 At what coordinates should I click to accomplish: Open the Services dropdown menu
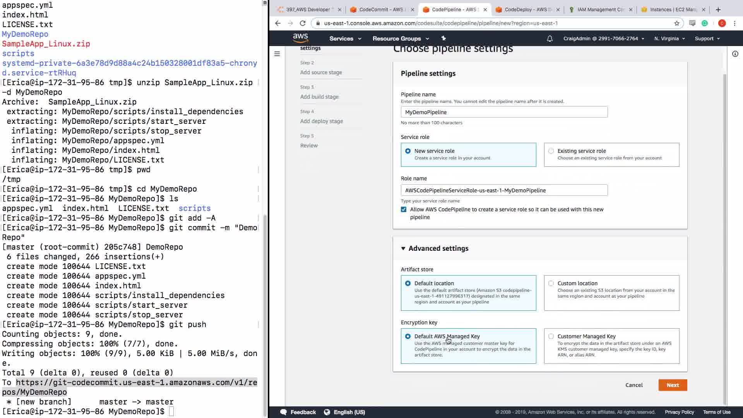[345, 39]
